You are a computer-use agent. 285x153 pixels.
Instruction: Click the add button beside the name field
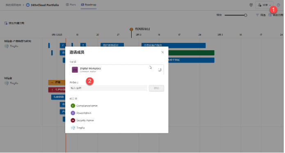157,88
